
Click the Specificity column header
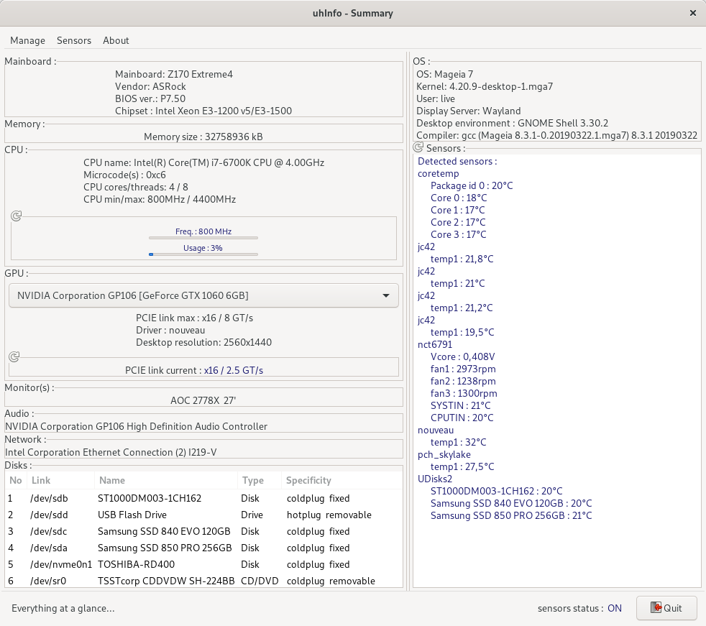pos(341,480)
